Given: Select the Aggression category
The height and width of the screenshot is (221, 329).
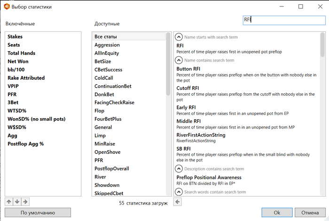Looking at the screenshot, I should [x=107, y=45].
